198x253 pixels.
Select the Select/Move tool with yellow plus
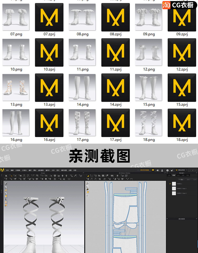point(11,176)
